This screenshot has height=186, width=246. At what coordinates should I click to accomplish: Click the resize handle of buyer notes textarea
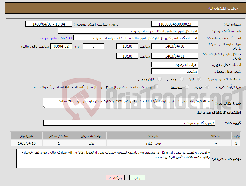[x=18, y=166]
